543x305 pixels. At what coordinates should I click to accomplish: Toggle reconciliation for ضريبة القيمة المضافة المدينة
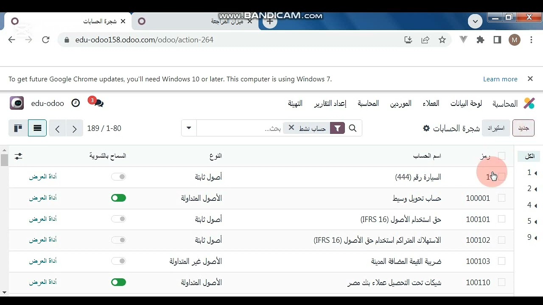point(119,261)
